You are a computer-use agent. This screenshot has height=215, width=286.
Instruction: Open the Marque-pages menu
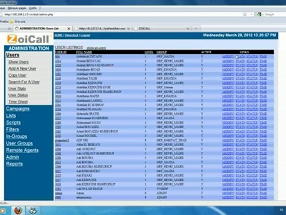(x=17, y=8)
